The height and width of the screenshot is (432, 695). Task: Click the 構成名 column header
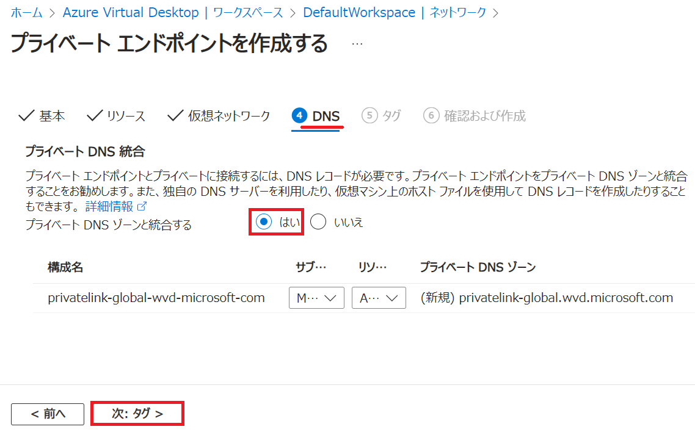coord(65,267)
